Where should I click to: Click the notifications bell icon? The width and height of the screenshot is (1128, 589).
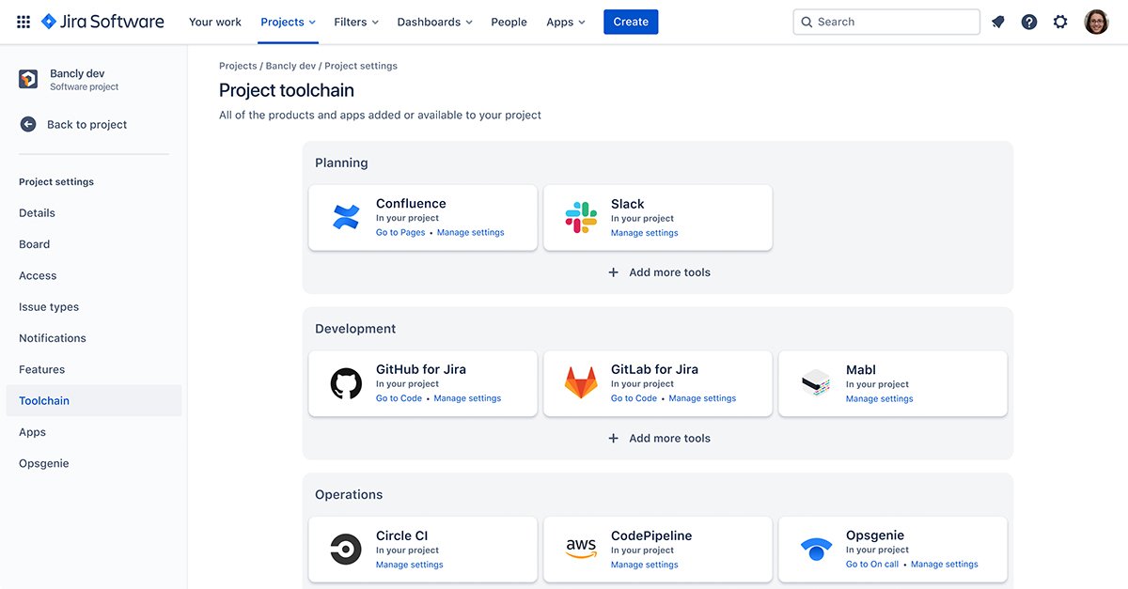(x=997, y=21)
